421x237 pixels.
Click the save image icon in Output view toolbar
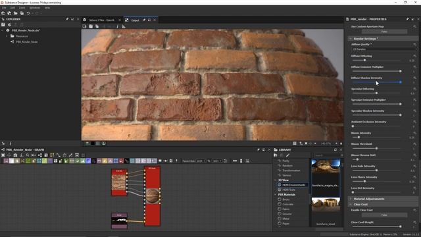(x=91, y=26)
